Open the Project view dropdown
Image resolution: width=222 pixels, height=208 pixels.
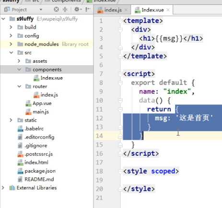click(x=41, y=10)
